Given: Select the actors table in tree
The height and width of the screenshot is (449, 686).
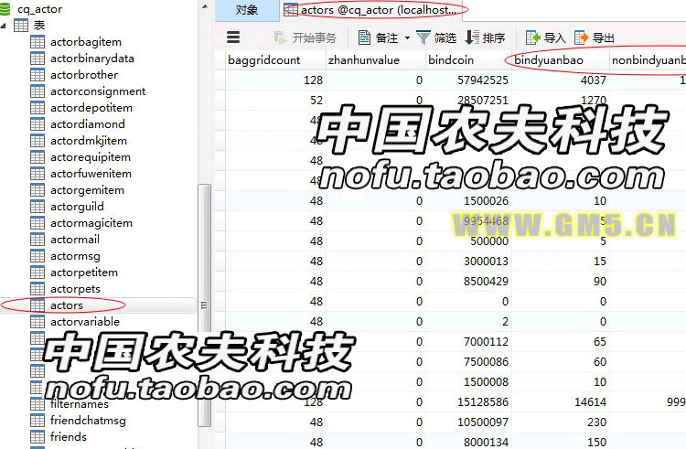Looking at the screenshot, I should coord(66,305).
